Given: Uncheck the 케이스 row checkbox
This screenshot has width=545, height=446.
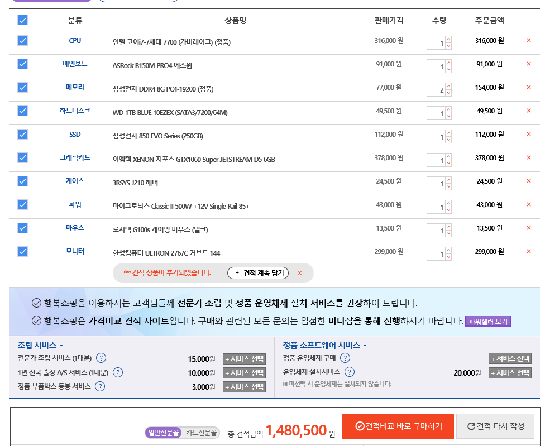Looking at the screenshot, I should [x=22, y=181].
